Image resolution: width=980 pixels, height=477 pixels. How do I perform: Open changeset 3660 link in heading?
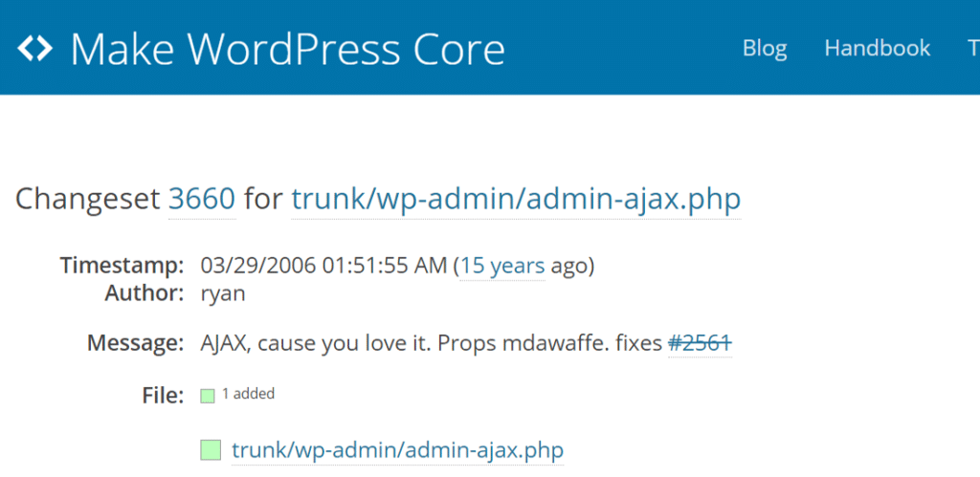201,199
